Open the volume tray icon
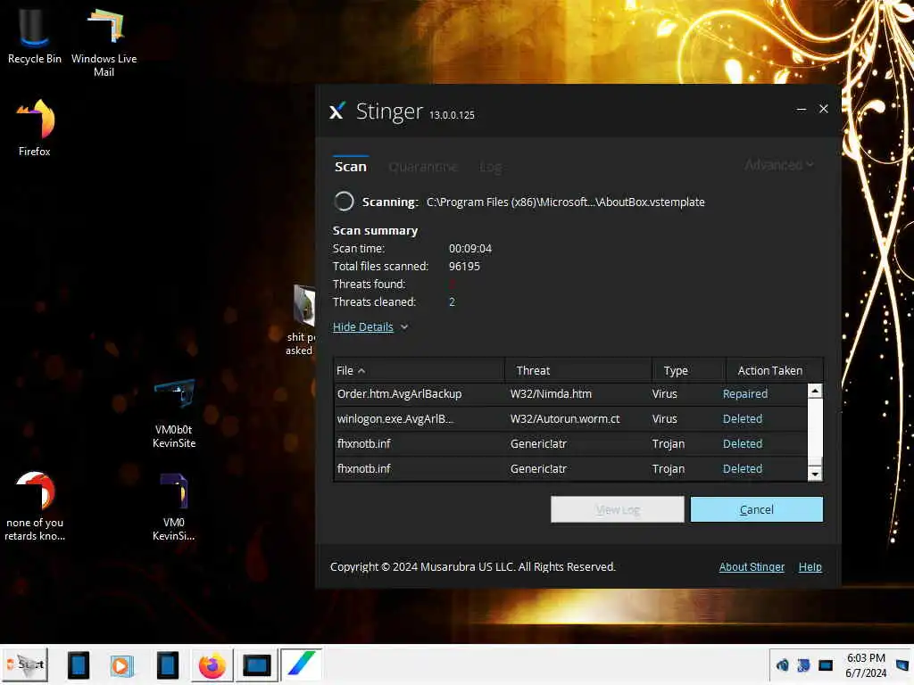This screenshot has height=685, width=914. (782, 665)
